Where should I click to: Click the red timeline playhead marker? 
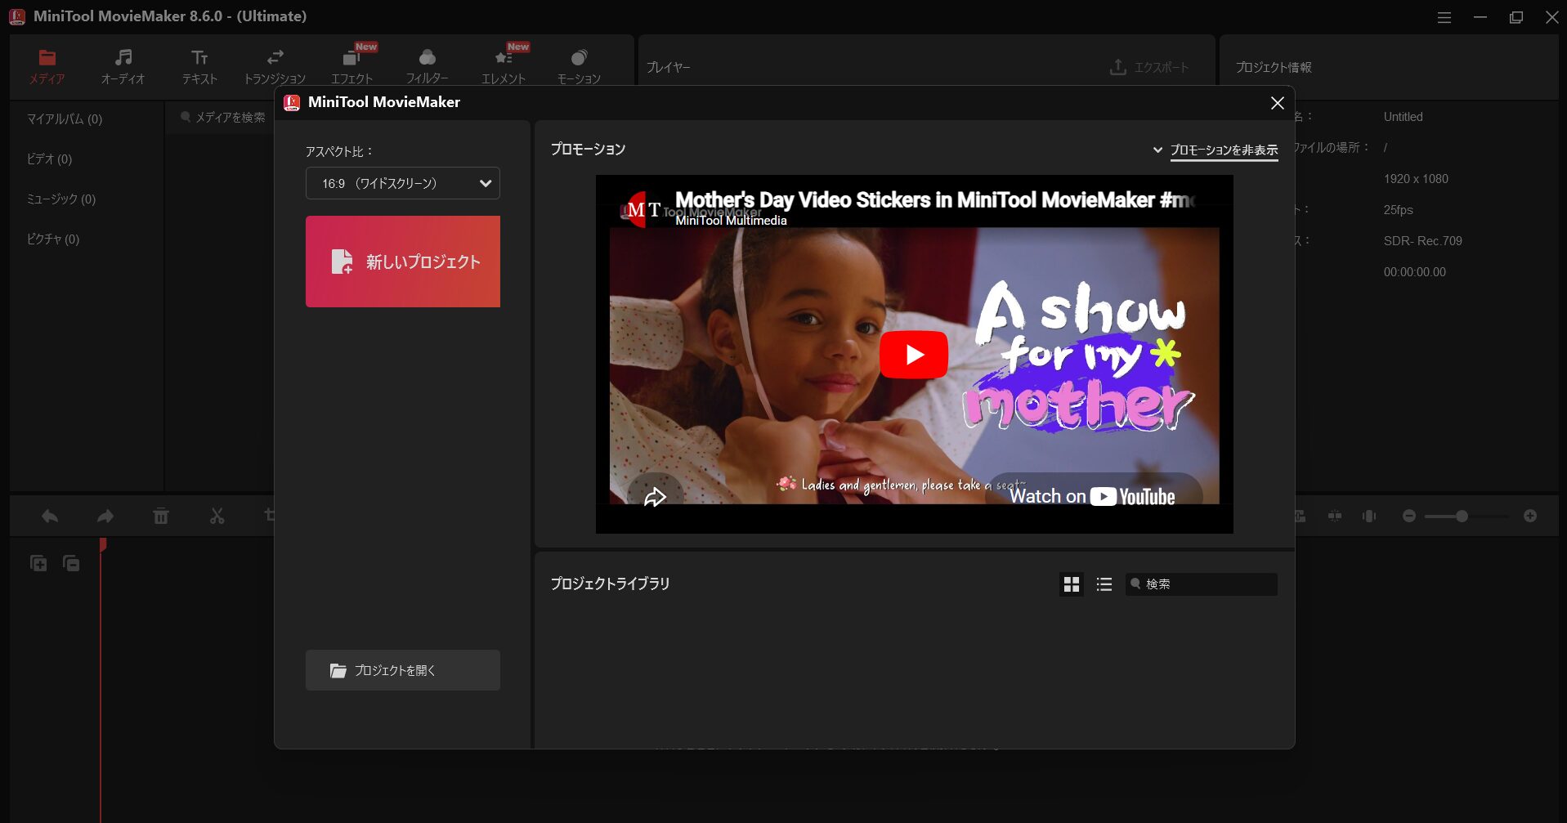point(103,543)
